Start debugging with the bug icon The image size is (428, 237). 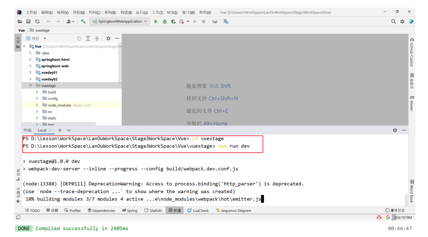point(165,21)
